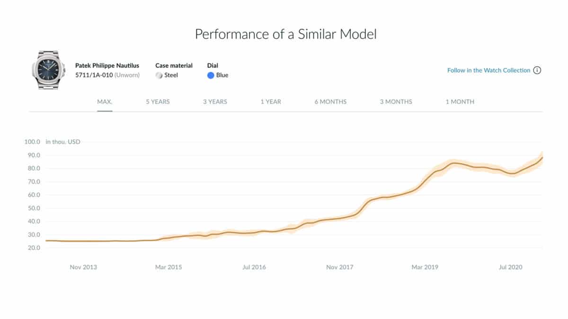This screenshot has width=568, height=319.
Task: Switch to the 5 YEARS tab
Action: pos(158,102)
